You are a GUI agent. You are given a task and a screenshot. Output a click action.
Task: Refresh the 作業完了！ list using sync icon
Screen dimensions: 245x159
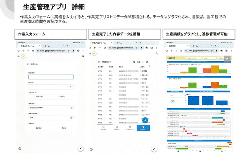click(x=147, y=61)
